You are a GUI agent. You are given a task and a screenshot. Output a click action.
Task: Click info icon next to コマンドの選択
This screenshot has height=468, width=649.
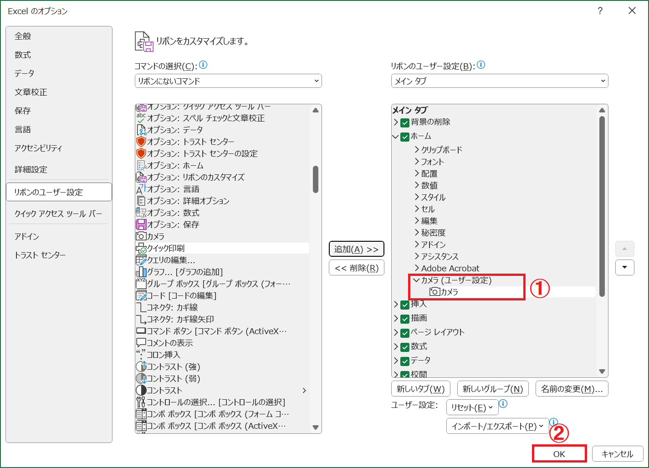[203, 65]
